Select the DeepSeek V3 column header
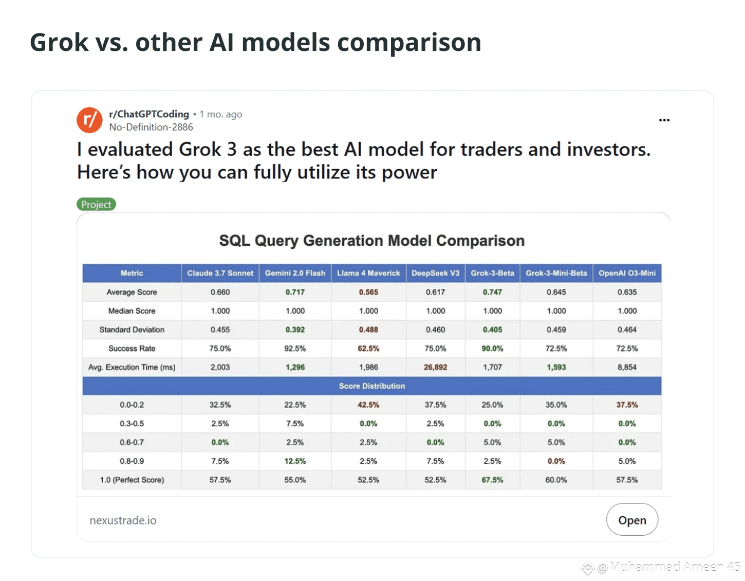This screenshot has width=745, height=581. click(435, 273)
